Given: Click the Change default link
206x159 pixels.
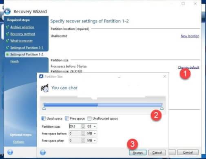Looking at the screenshot, I should click(188, 67).
